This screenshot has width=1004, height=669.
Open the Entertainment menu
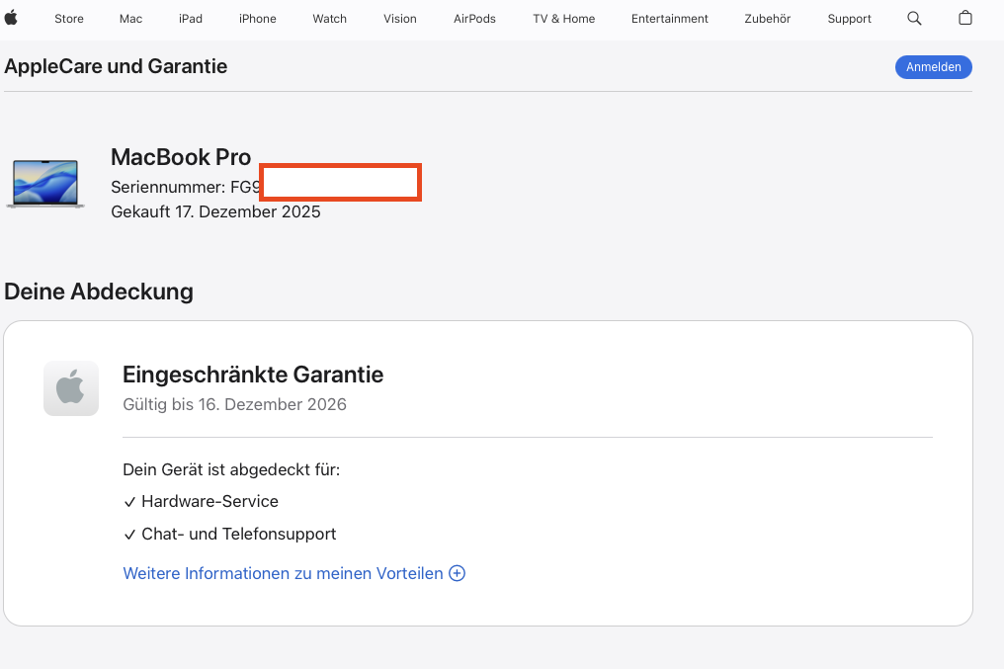click(670, 19)
